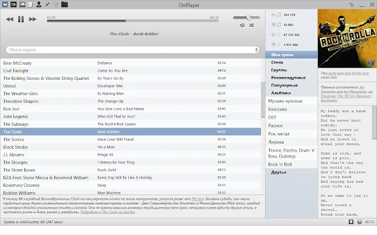
Task: Open the Лирика album
Action: pyautogui.click(x=292, y=142)
